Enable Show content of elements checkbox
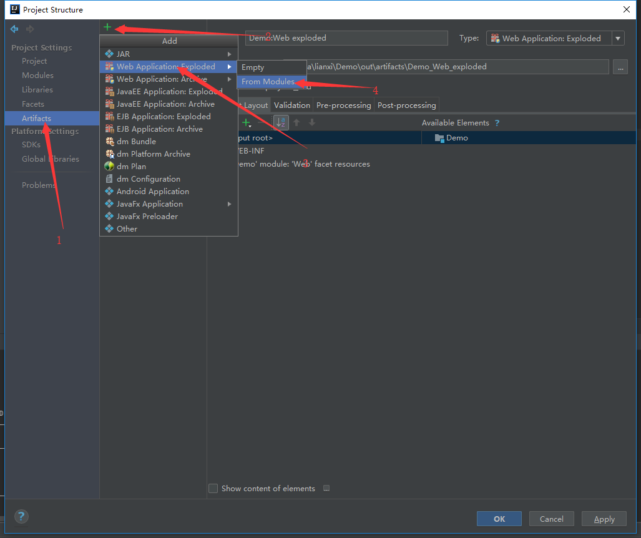The height and width of the screenshot is (538, 641). click(x=213, y=489)
